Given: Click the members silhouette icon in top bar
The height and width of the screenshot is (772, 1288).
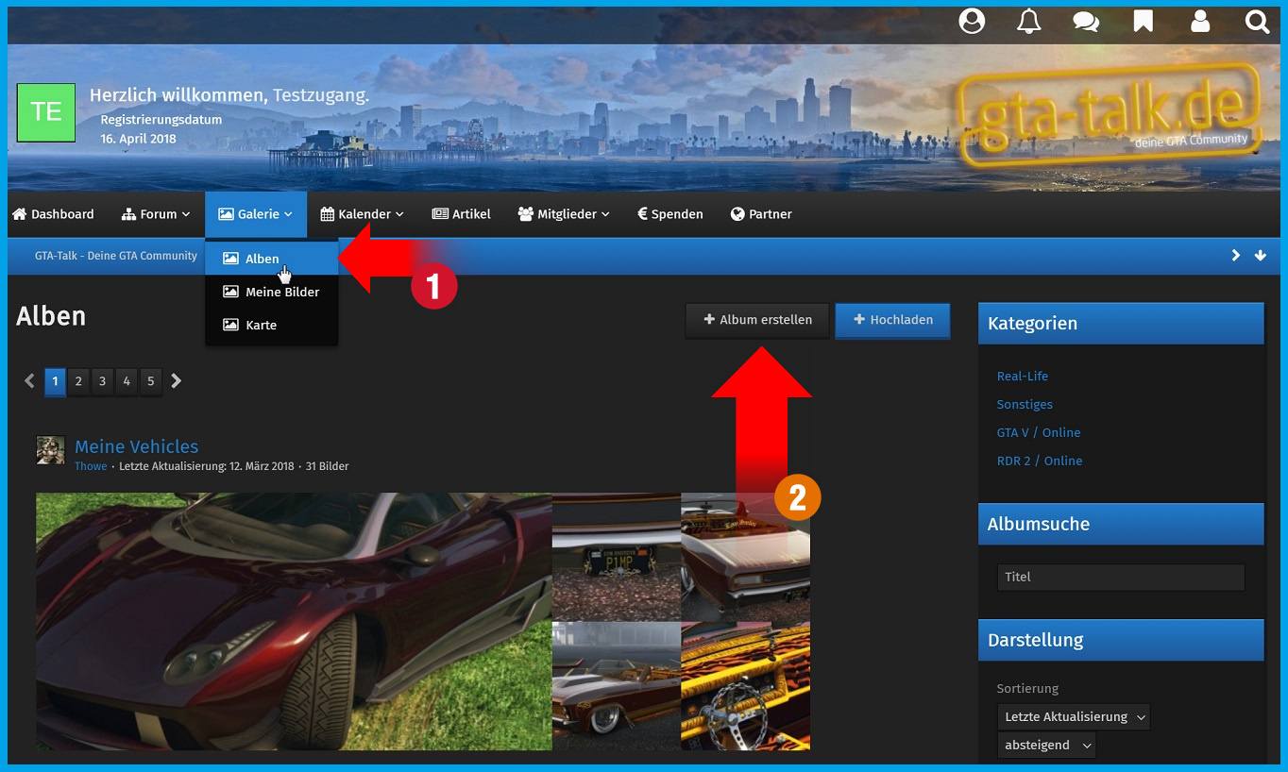Looking at the screenshot, I should tap(1200, 22).
